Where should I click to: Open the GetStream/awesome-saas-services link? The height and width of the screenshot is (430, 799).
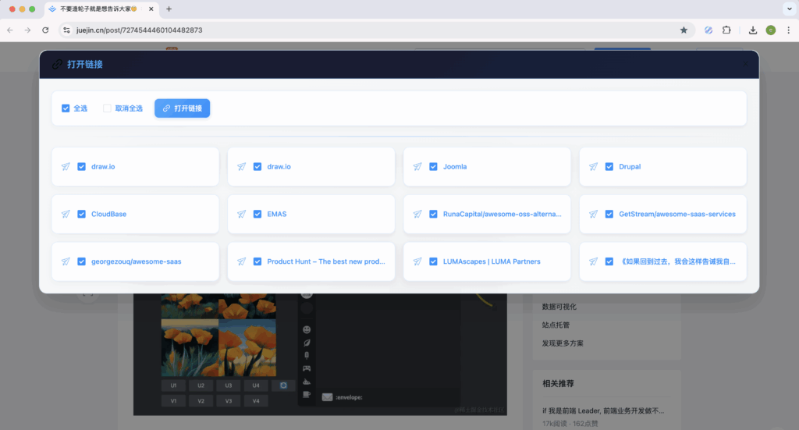click(x=676, y=214)
